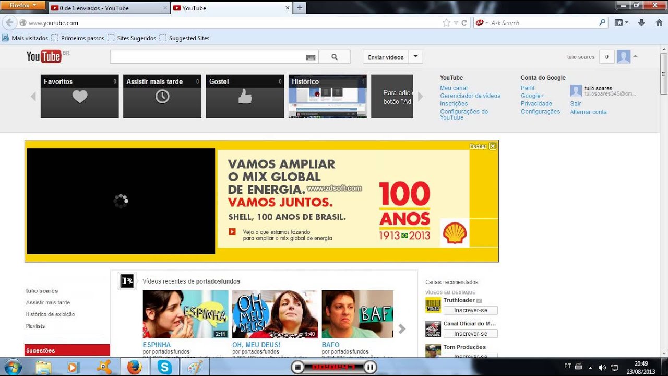Open the Histórico tile
Image resolution: width=668 pixels, height=376 pixels.
(328, 96)
